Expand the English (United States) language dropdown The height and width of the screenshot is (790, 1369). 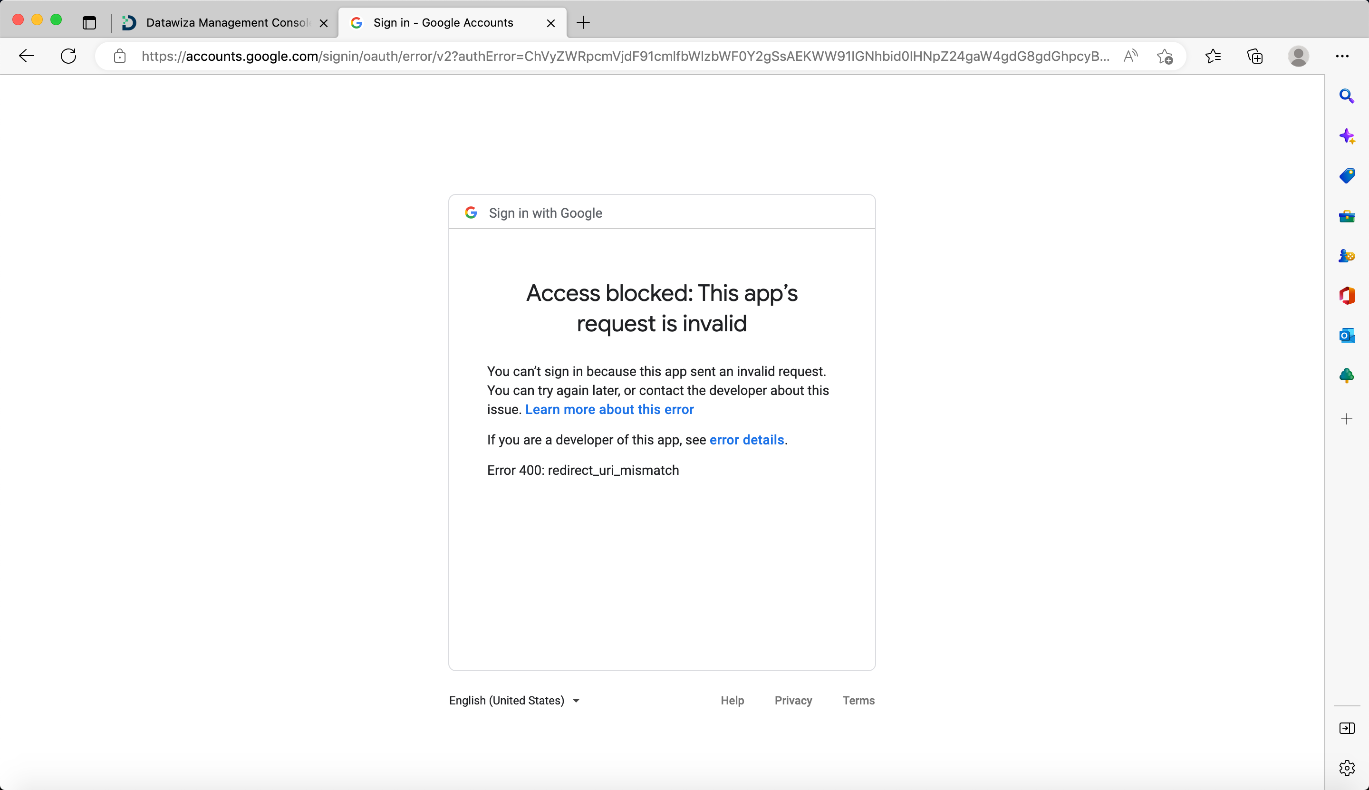tap(515, 701)
